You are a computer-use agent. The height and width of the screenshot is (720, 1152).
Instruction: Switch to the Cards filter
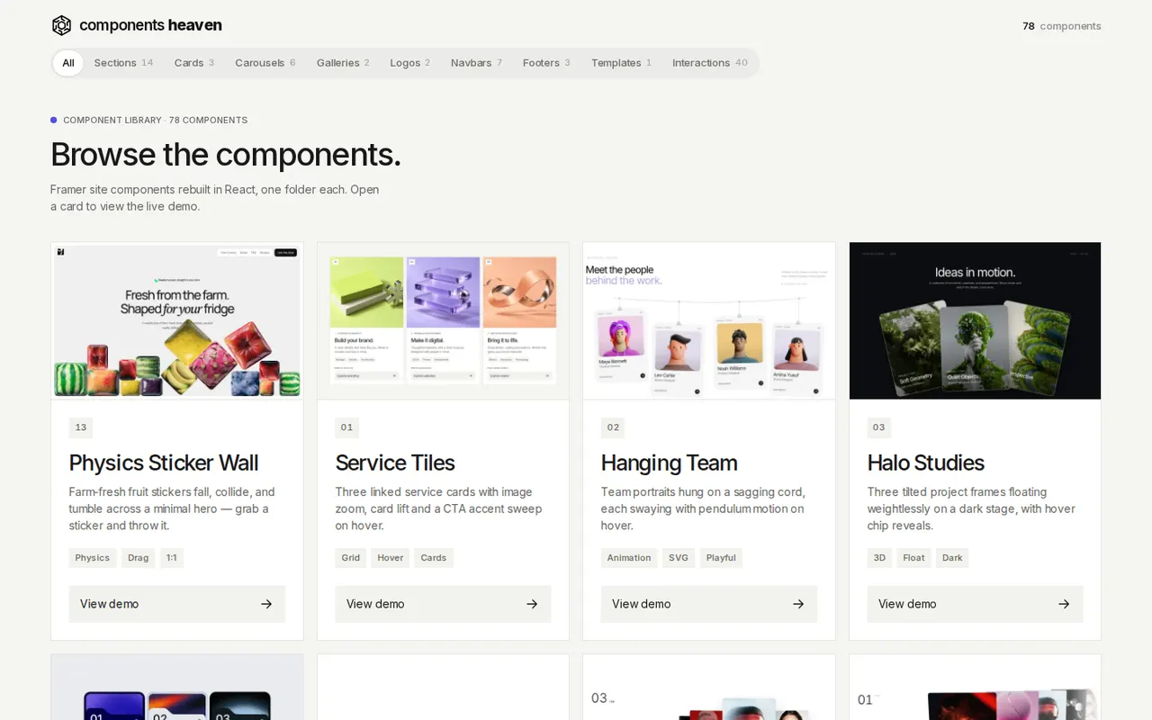[x=194, y=63]
